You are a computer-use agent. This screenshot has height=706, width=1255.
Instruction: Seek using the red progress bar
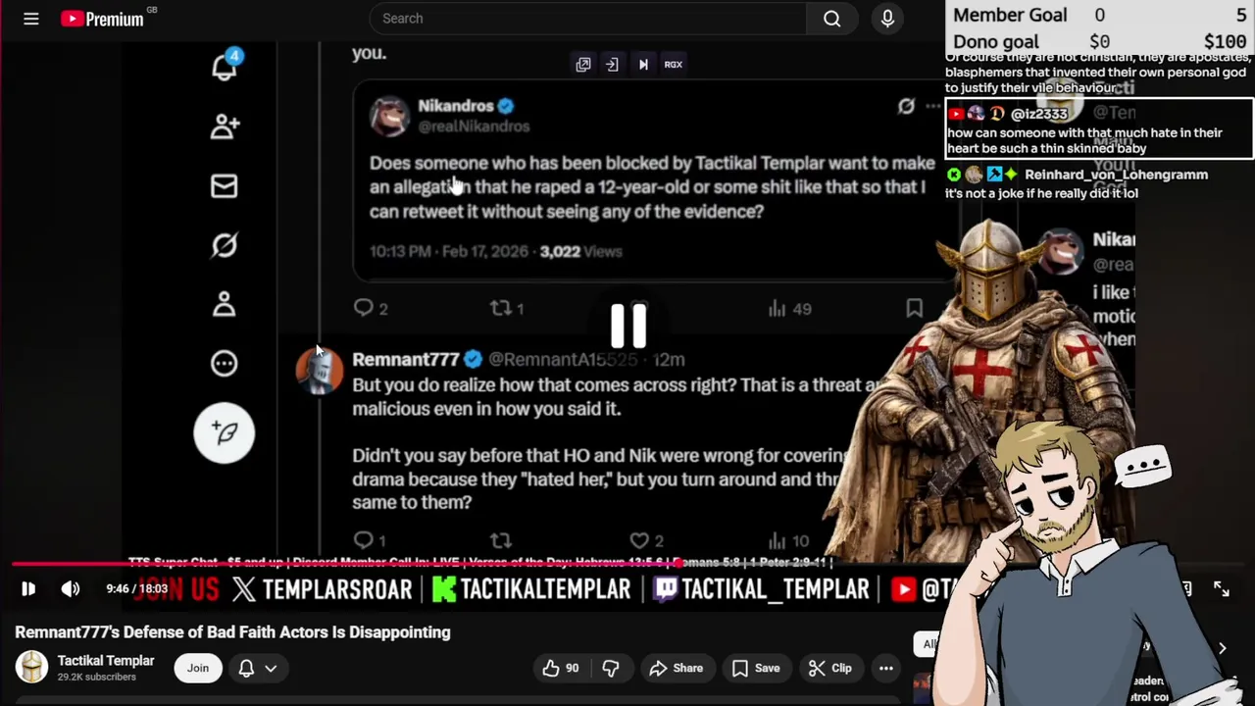pyautogui.click(x=477, y=566)
